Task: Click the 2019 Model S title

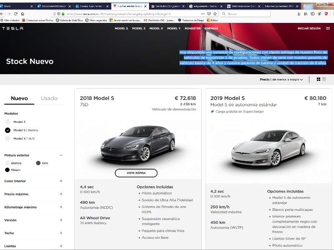Action: click(x=228, y=98)
